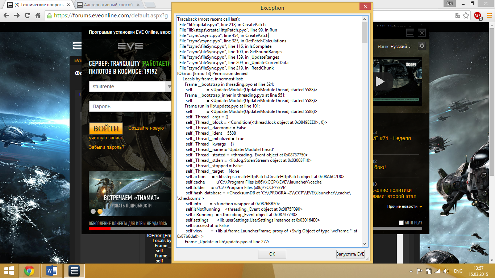Select the grey carousel dot on banner

[93, 211]
